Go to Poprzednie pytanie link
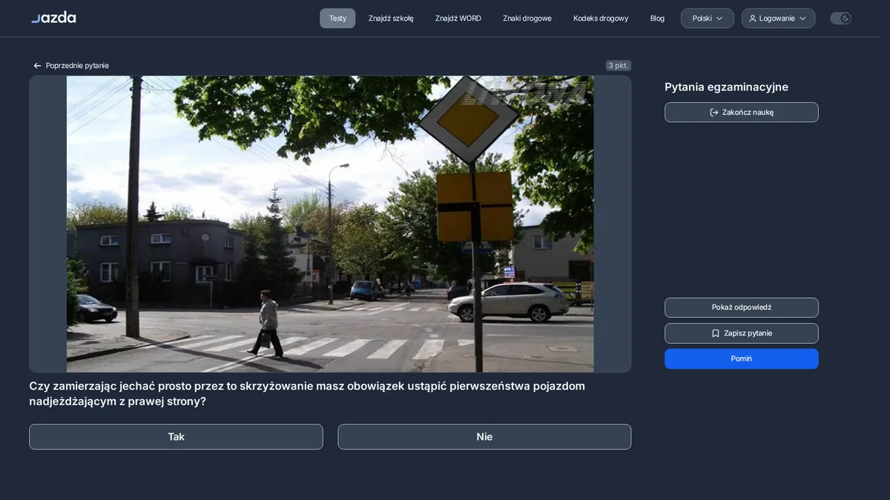Viewport: 890px width, 500px height. point(70,66)
